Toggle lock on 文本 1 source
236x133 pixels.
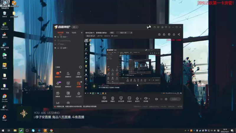[x=58, y=37]
